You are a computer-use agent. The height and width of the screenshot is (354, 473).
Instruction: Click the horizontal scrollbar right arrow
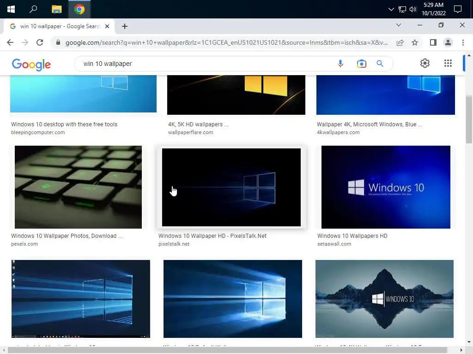(461, 350)
